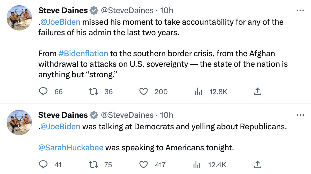Open more options on the first tweet
311x174 pixels.
tap(300, 11)
